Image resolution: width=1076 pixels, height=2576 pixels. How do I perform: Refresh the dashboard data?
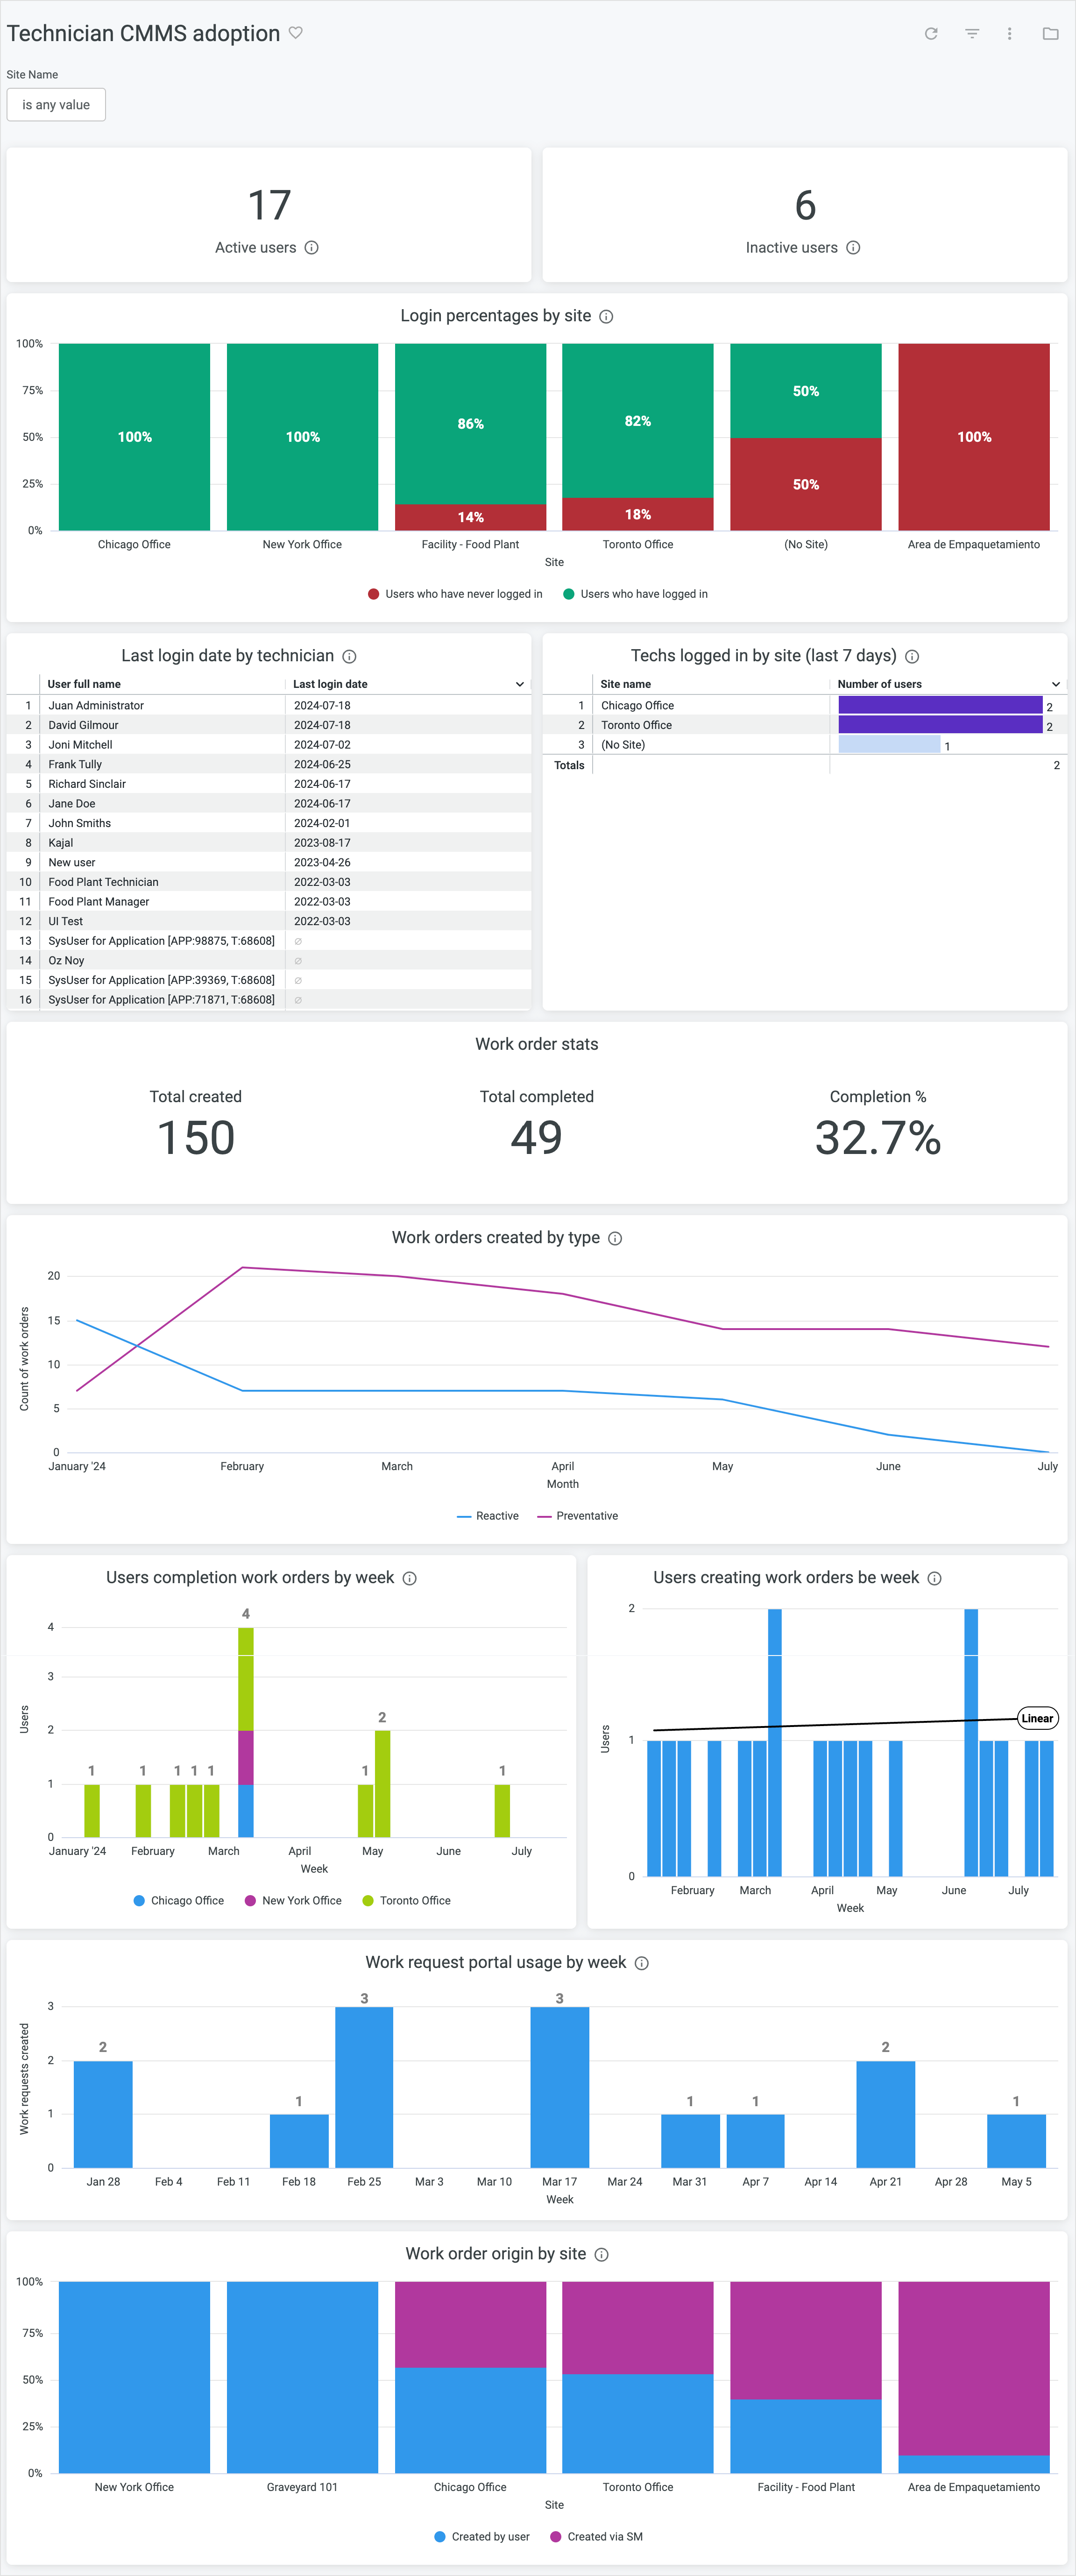pyautogui.click(x=931, y=34)
